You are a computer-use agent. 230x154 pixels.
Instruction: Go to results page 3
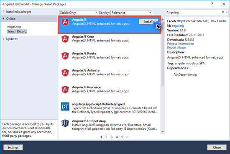tap(112, 137)
